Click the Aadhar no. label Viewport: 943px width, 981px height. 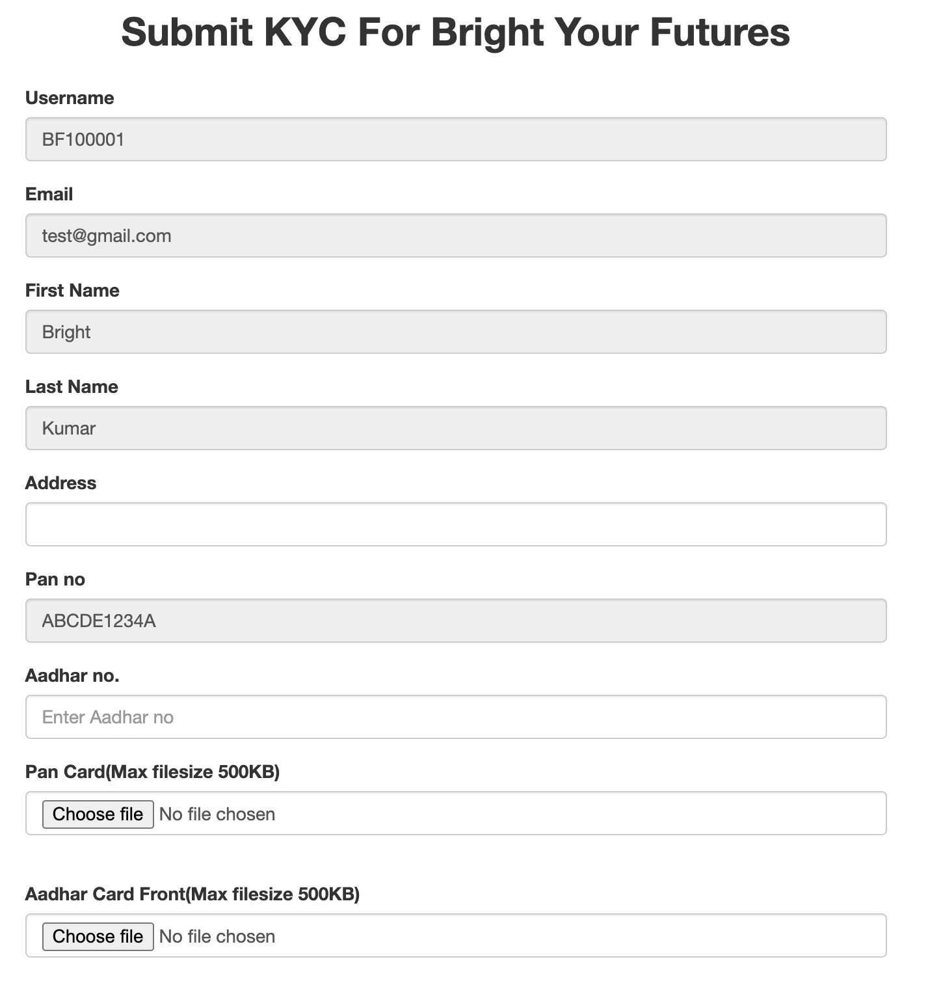[72, 676]
